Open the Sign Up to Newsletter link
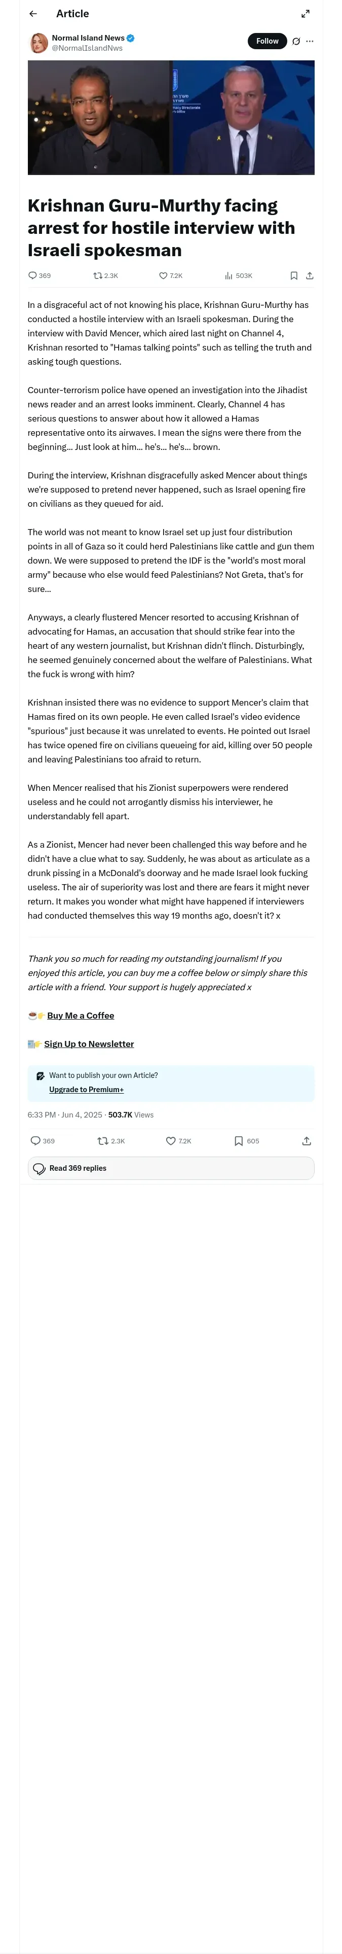The image size is (342, 1954). click(89, 1044)
